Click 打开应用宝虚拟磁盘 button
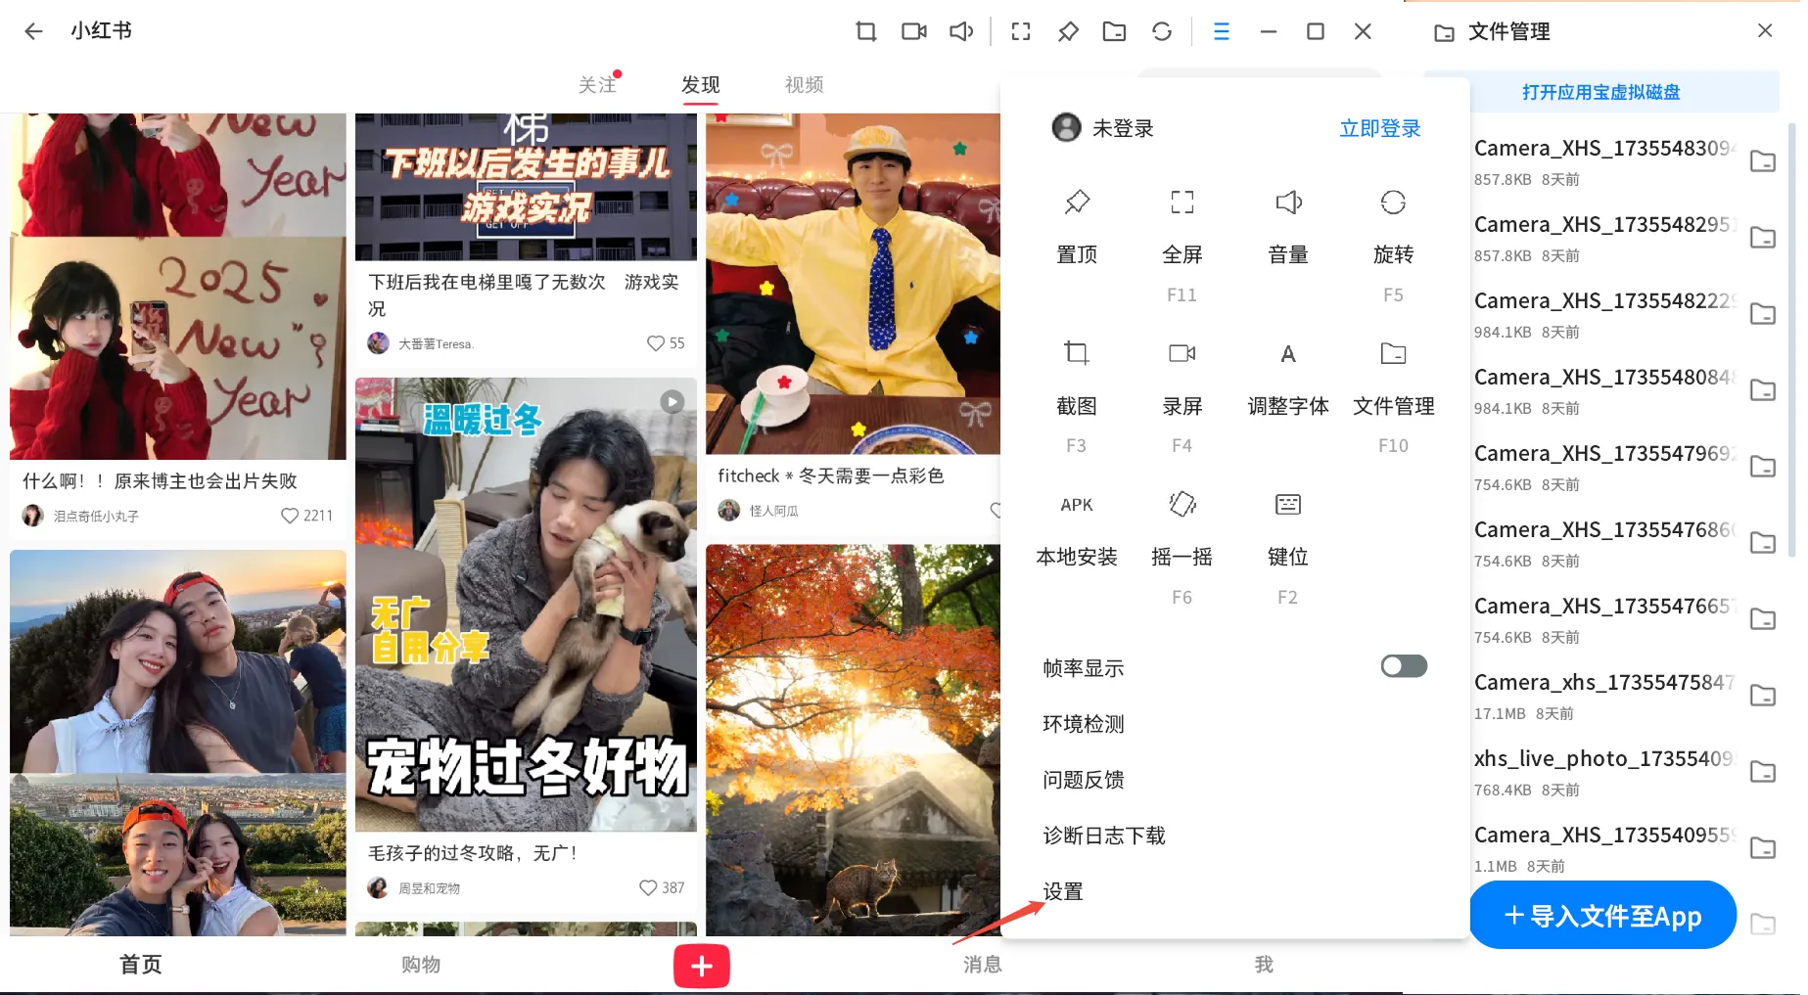 [1601, 92]
